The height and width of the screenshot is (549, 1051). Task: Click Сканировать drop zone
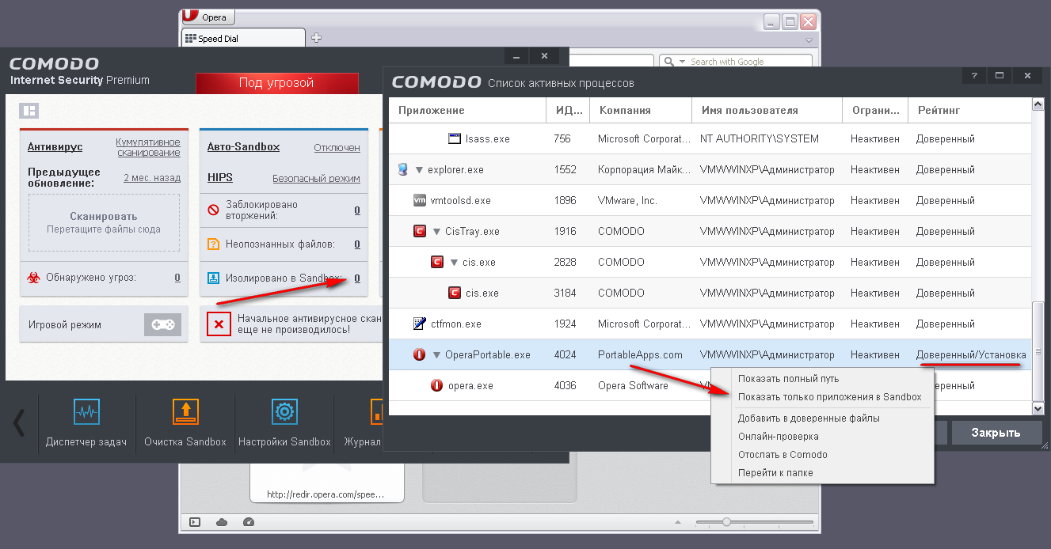(x=104, y=222)
